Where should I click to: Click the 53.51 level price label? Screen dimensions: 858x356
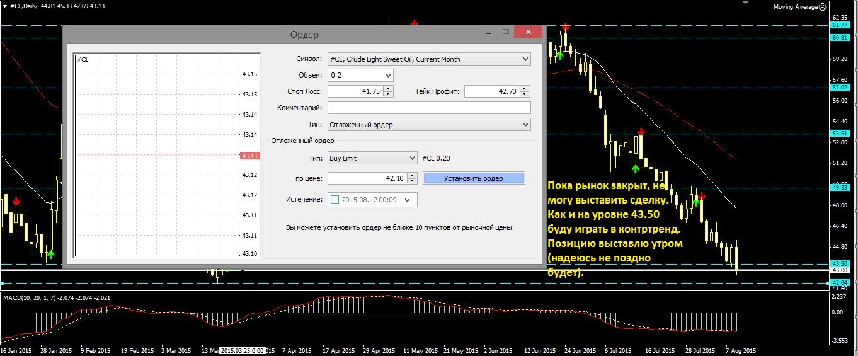[840, 134]
